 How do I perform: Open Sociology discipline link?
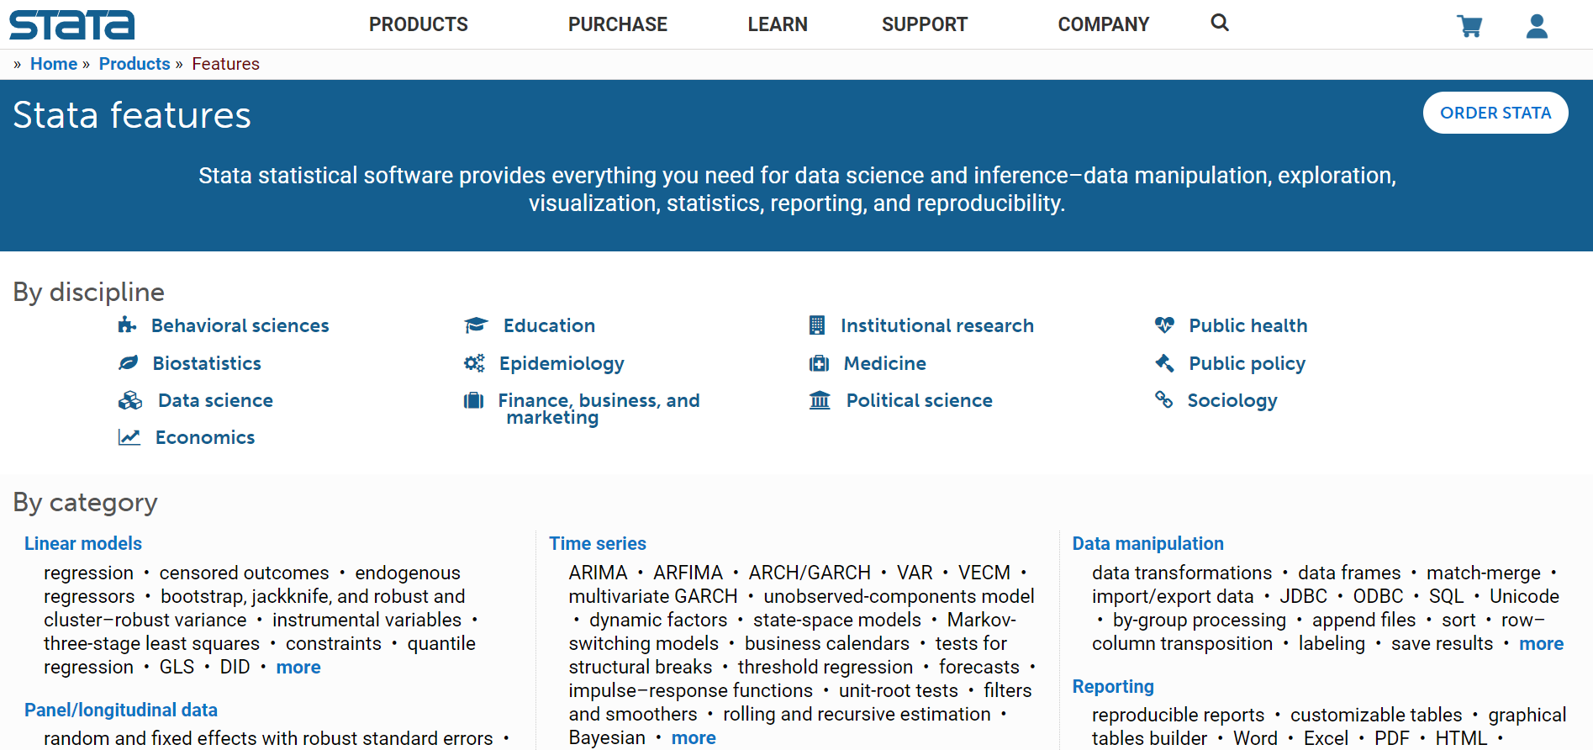pyautogui.click(x=1232, y=400)
